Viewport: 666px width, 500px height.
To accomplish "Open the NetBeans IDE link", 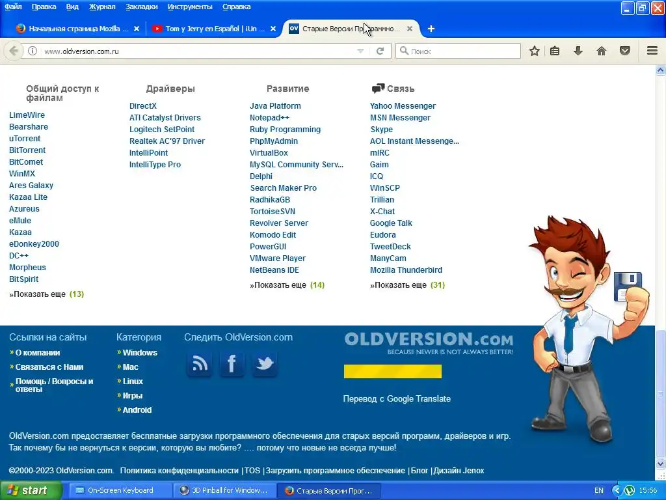I will [274, 270].
